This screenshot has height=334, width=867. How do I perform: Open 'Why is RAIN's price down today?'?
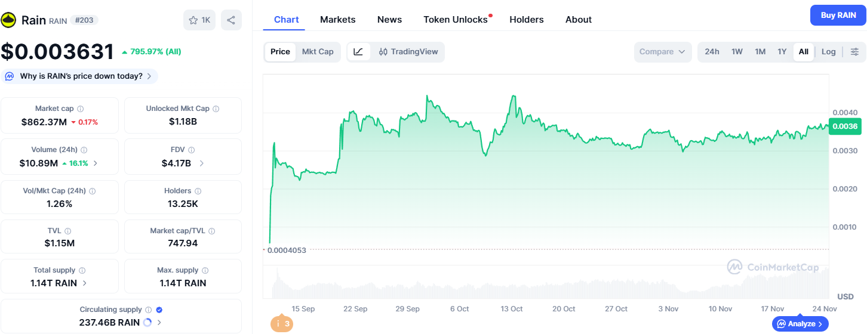tap(81, 76)
